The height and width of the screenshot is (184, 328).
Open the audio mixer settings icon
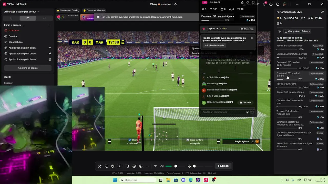tap(155, 166)
